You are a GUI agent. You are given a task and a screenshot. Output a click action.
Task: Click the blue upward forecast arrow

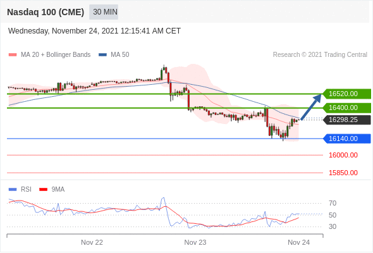(x=310, y=107)
